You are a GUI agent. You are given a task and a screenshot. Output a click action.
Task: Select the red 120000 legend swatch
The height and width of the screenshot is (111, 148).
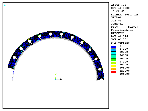tap(114, 72)
